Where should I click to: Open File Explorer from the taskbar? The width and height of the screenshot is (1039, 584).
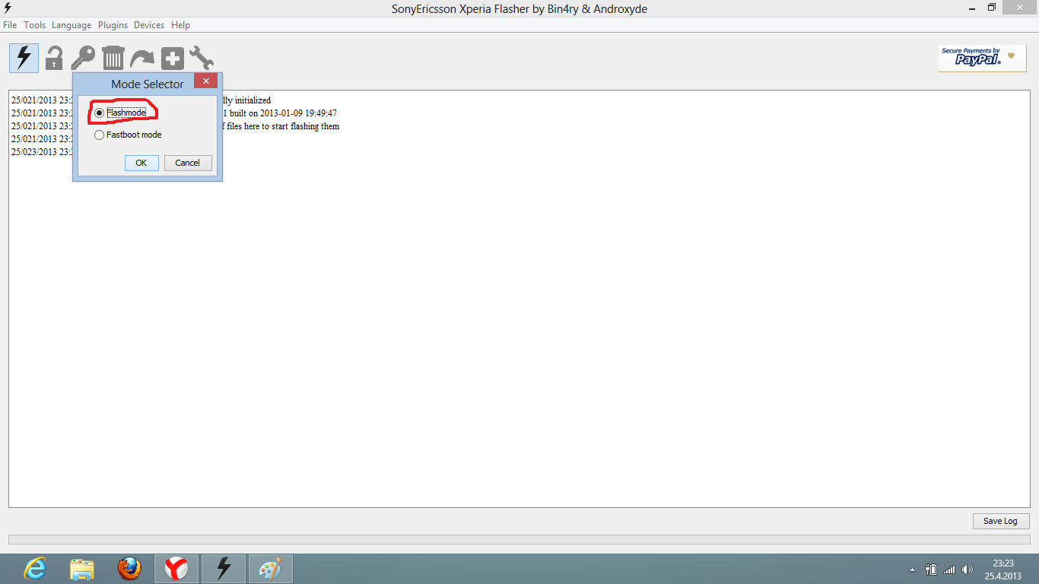82,569
